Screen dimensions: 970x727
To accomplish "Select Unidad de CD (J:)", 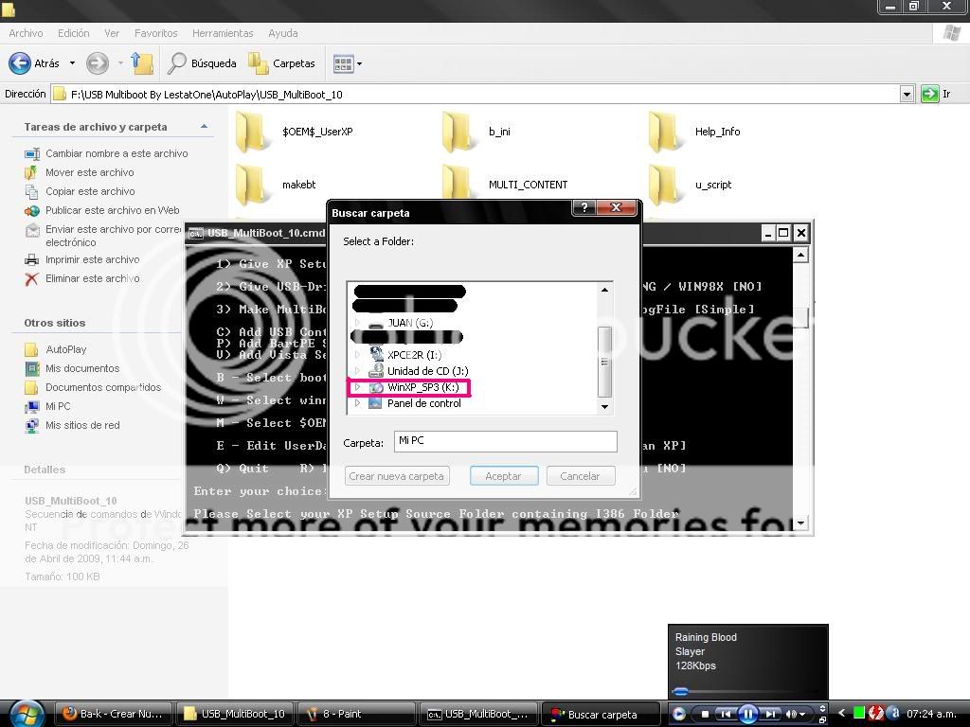I will [x=427, y=371].
